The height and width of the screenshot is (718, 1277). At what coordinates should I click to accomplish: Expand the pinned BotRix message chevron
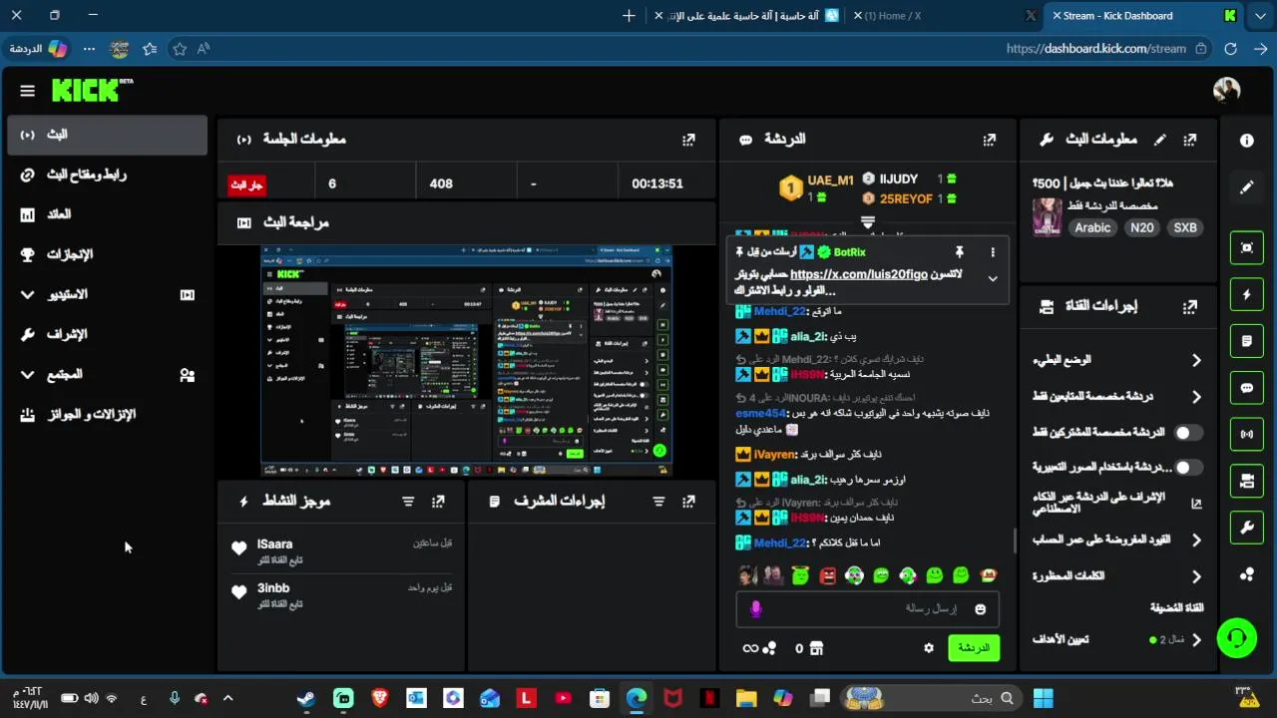pos(993,279)
